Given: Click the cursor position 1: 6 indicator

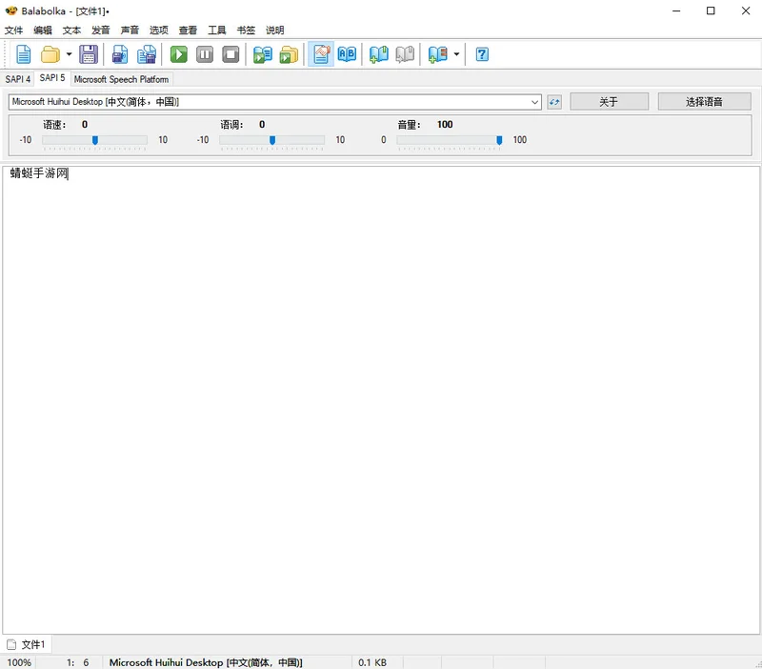Looking at the screenshot, I should point(78,662).
